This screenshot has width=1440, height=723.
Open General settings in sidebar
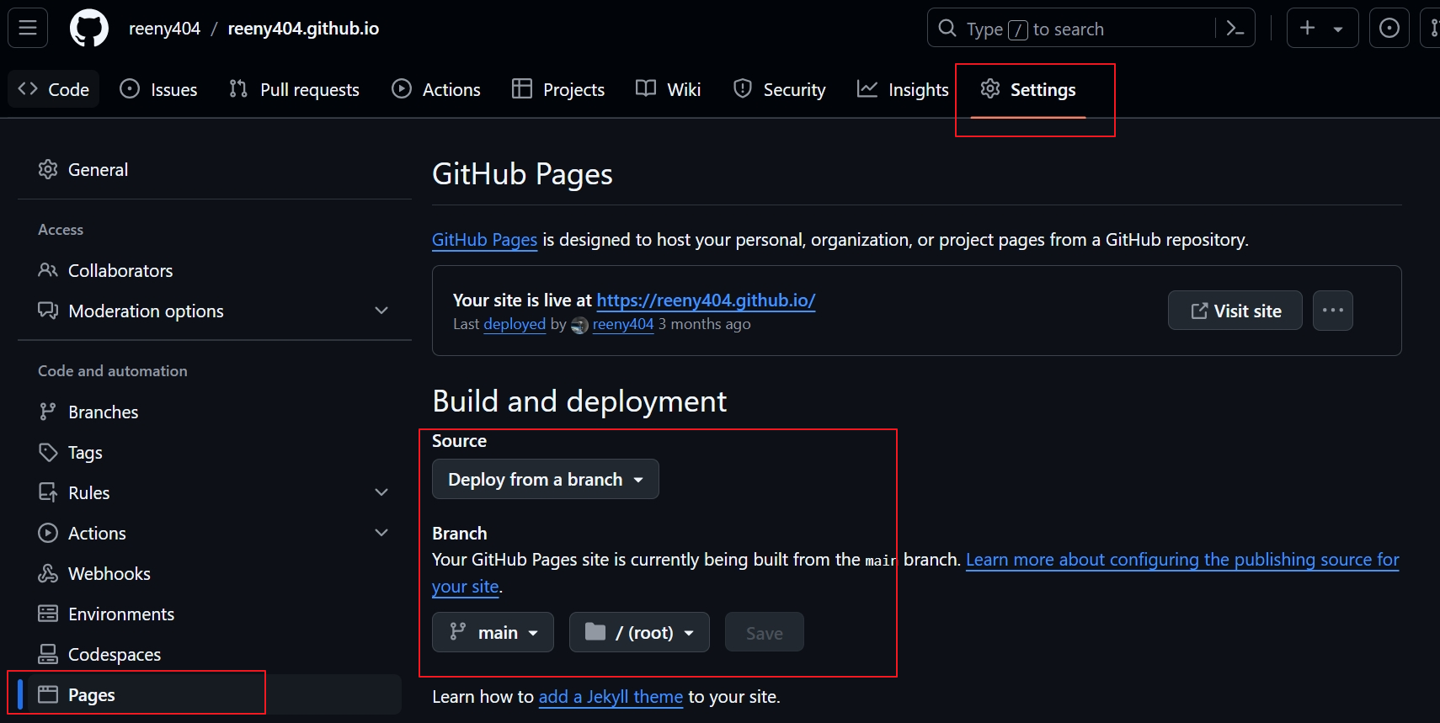point(215,169)
